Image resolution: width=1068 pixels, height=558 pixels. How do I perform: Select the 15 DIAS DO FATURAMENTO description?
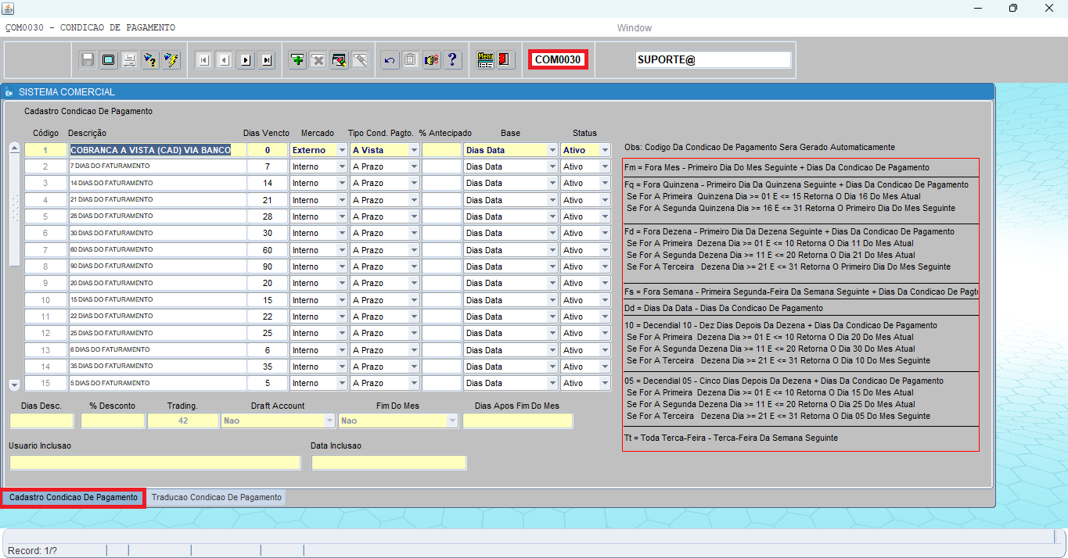click(x=157, y=300)
